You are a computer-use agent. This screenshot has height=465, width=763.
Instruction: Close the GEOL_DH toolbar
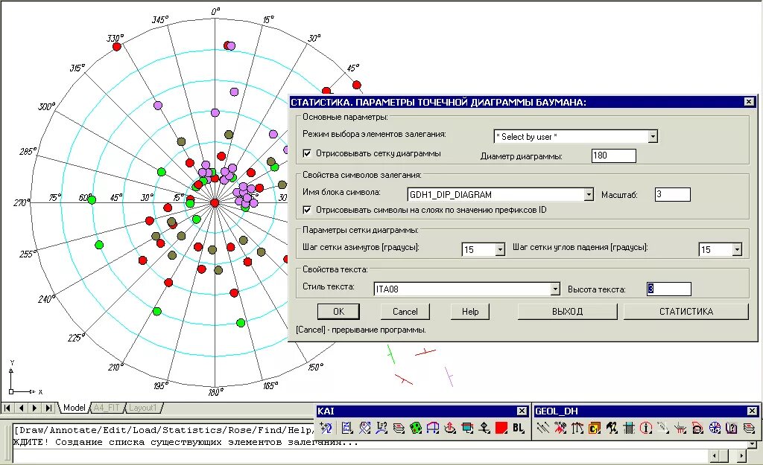point(753,411)
